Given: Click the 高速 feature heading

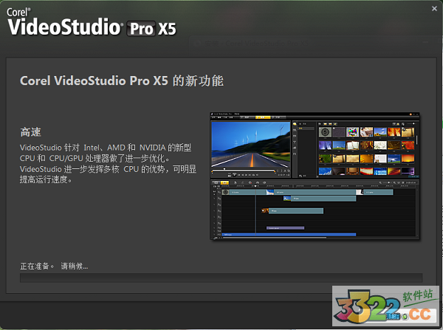Looking at the screenshot, I should (x=30, y=131).
